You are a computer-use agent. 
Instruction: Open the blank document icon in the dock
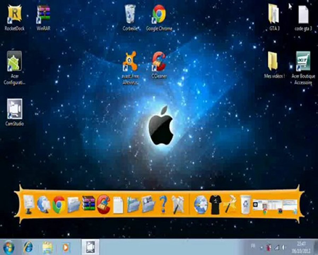point(118,205)
